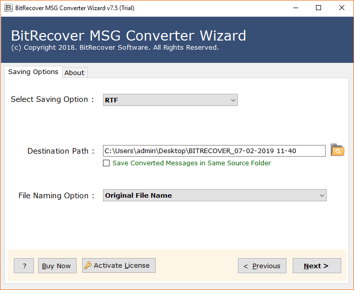This screenshot has width=354, height=290.
Task: Go back with the Previous button
Action: click(x=262, y=266)
